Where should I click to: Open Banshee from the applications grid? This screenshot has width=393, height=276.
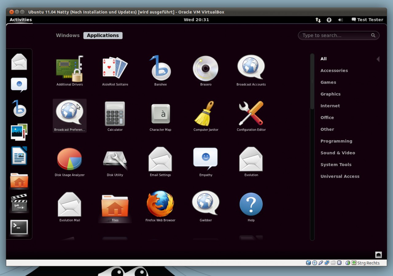[161, 71]
